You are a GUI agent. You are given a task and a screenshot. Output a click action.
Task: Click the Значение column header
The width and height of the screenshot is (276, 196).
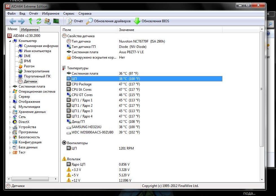[x=126, y=30]
